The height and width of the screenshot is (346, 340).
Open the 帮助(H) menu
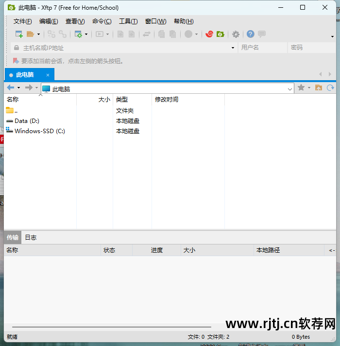(184, 21)
